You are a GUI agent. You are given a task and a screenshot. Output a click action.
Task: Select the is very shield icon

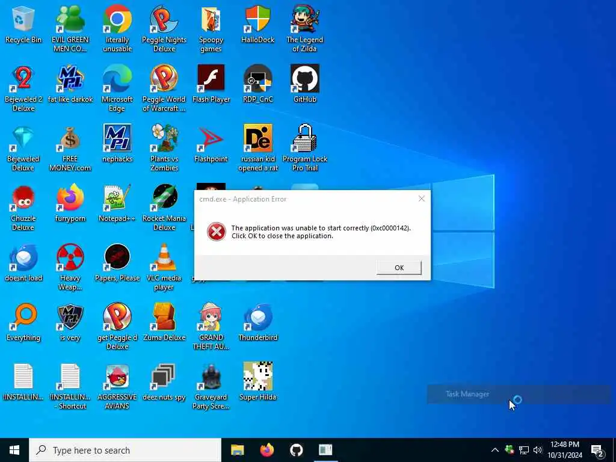pyautogui.click(x=70, y=323)
